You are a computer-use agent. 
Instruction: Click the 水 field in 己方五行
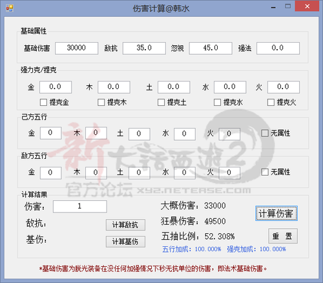[185, 134]
